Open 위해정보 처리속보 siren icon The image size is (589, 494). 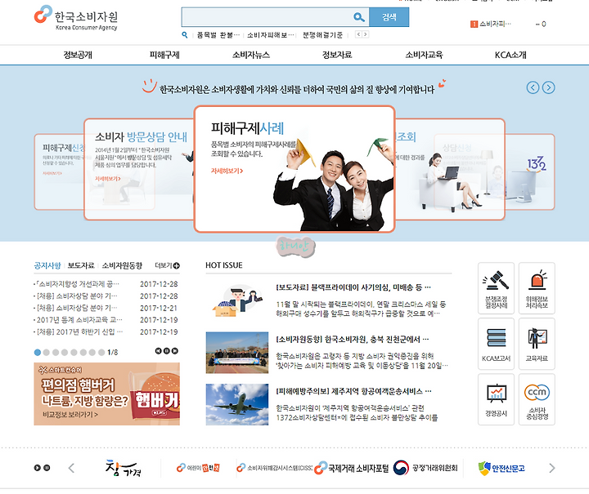537,288
